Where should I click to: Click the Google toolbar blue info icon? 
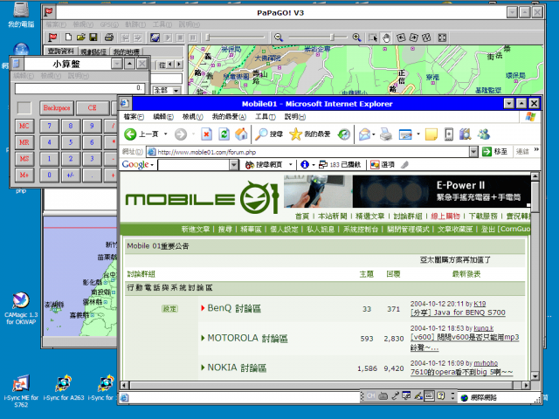pyautogui.click(x=305, y=164)
